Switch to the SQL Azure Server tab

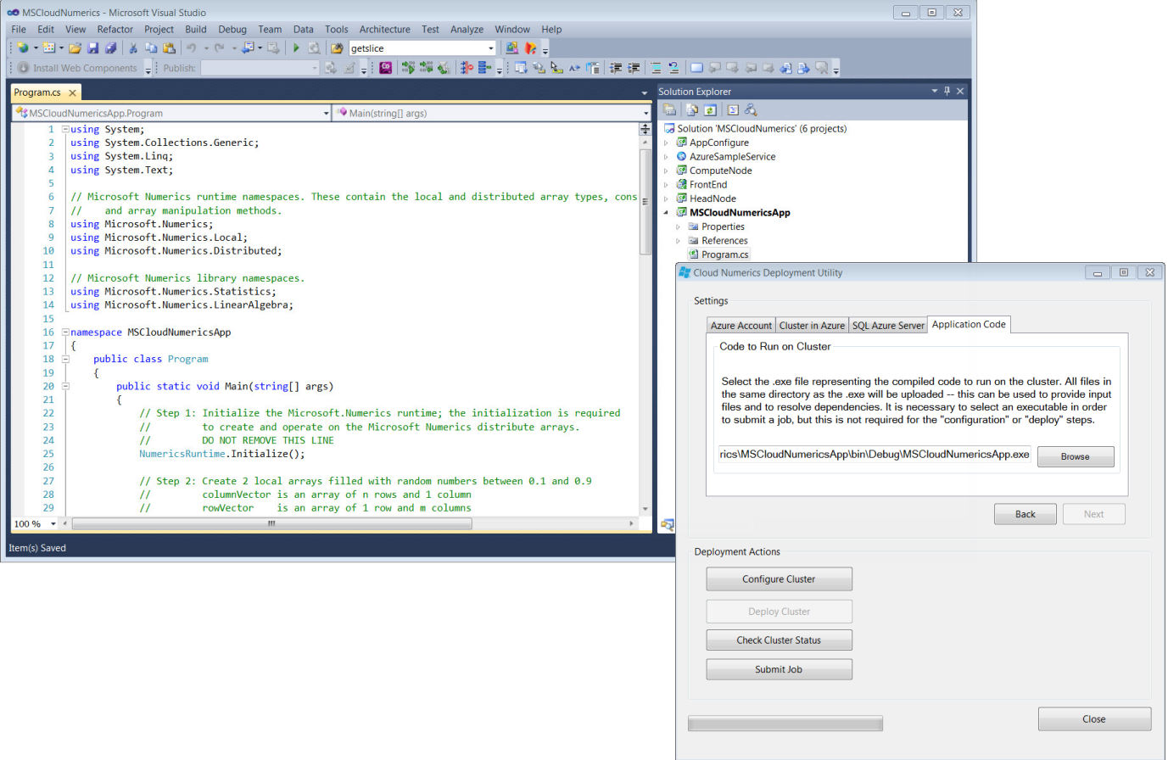888,326
